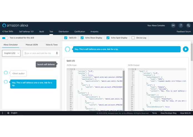Go back to Your Skills
Viewport: 193px width, 137px height.
pyautogui.click(x=8, y=31)
